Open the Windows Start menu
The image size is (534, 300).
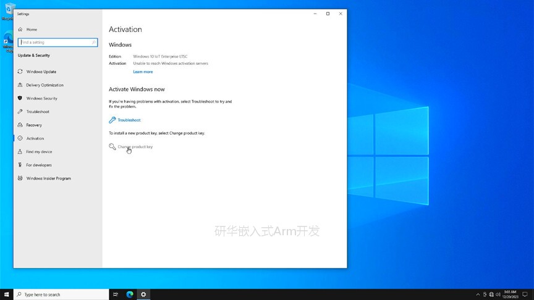6,294
